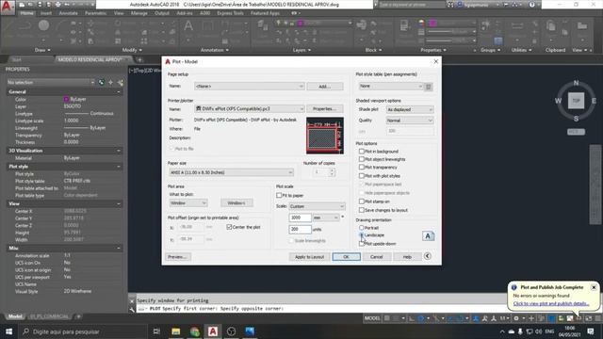Toggle Plot transparency checkbox

(362, 167)
